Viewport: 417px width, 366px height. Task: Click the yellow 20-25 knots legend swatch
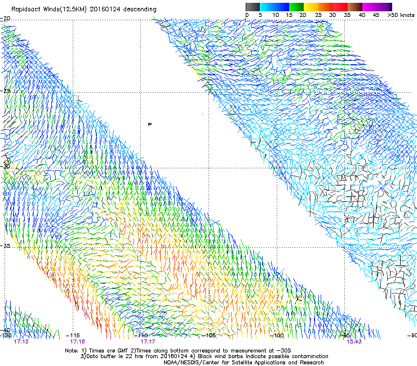click(311, 7)
